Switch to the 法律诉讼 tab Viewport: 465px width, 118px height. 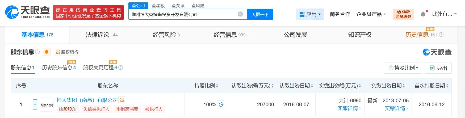point(102,35)
